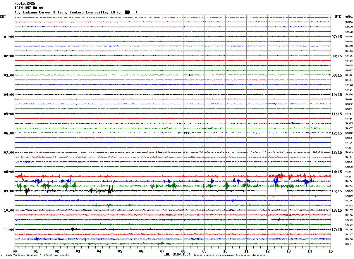This screenshot has height=259, width=354.
Task: Select the 14:15 UTC time label
Action: (336, 172)
